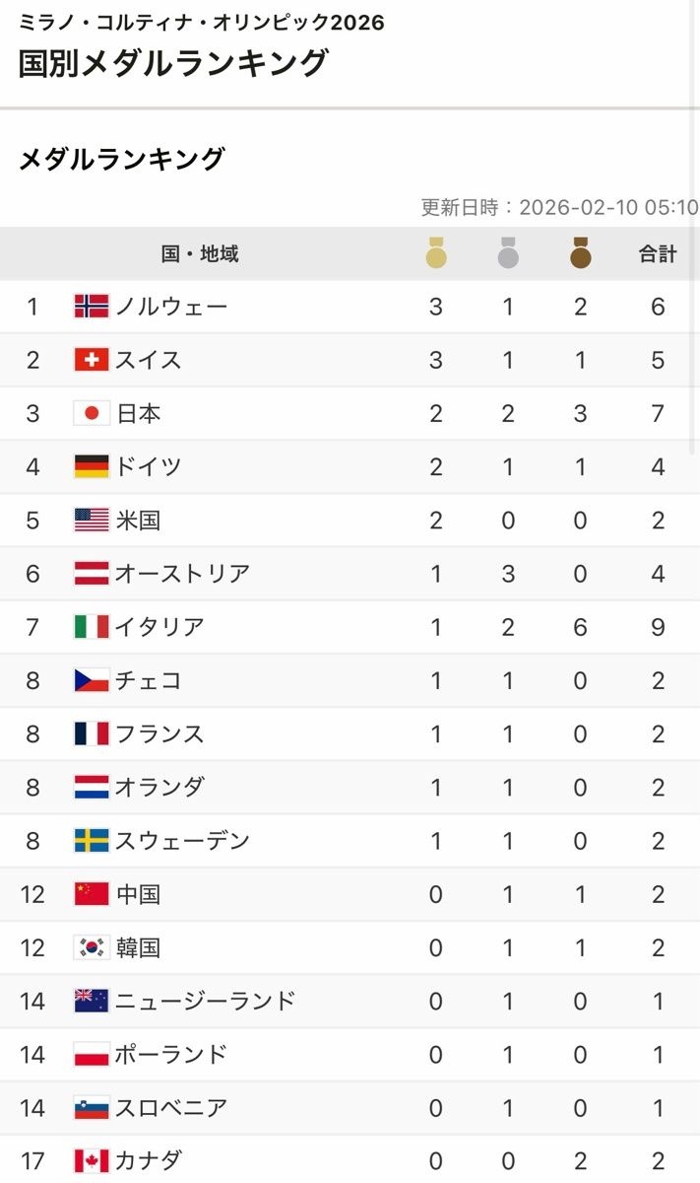
Task: Tap the Switzerland flag icon
Action: tap(92, 360)
